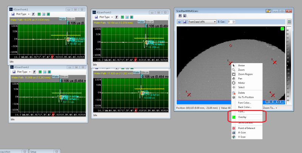Choose Arrow from the context menu
This screenshot has height=153, width=302.
pos(247,65)
